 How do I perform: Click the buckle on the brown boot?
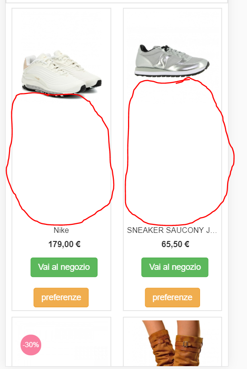(x=186, y=344)
